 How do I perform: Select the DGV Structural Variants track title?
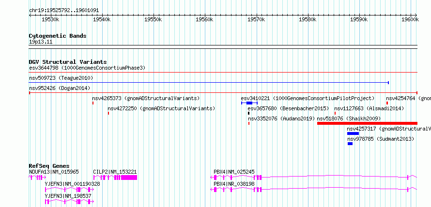(68, 62)
